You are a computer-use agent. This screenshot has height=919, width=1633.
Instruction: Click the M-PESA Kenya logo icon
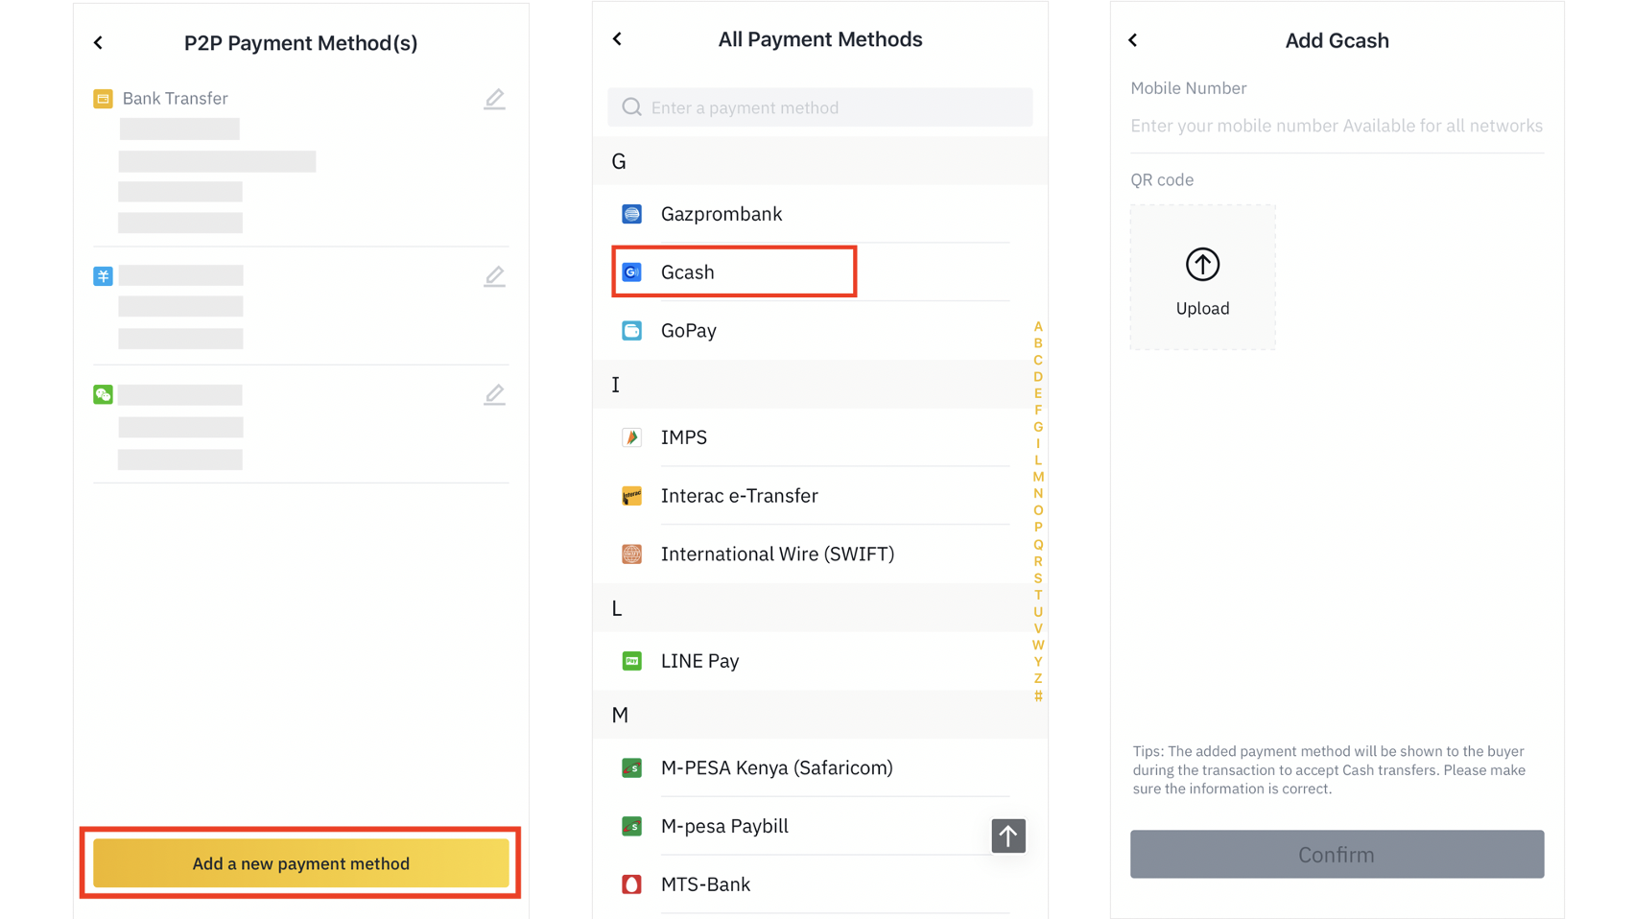[631, 768]
